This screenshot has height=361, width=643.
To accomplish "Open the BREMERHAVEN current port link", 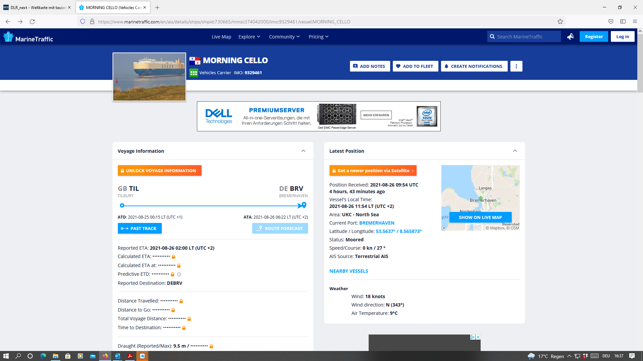I will [377, 223].
